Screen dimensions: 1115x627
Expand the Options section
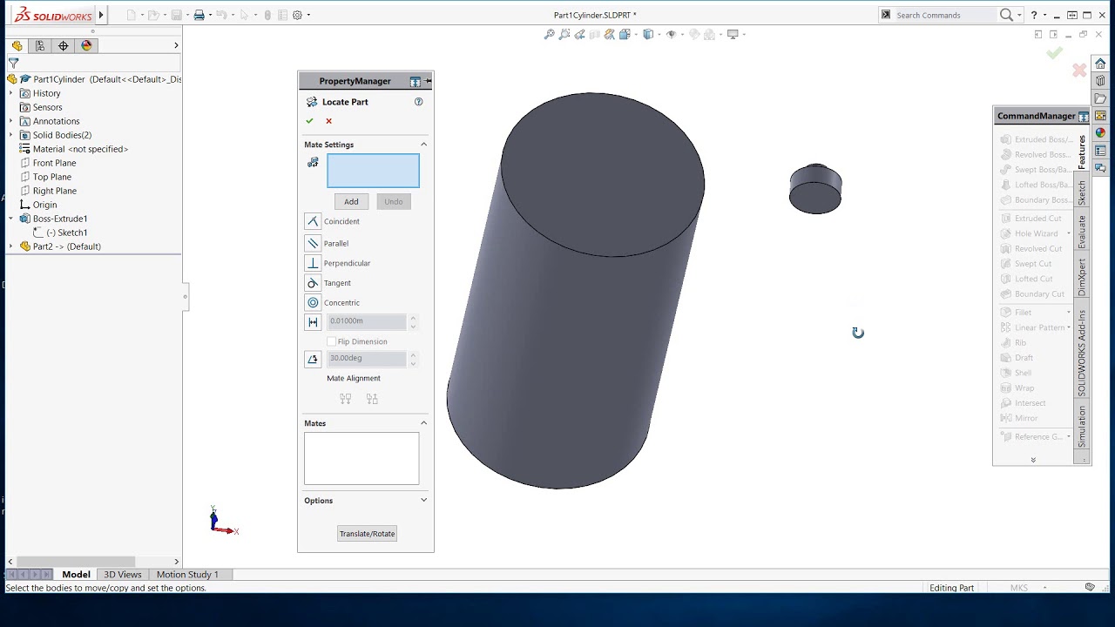424,501
